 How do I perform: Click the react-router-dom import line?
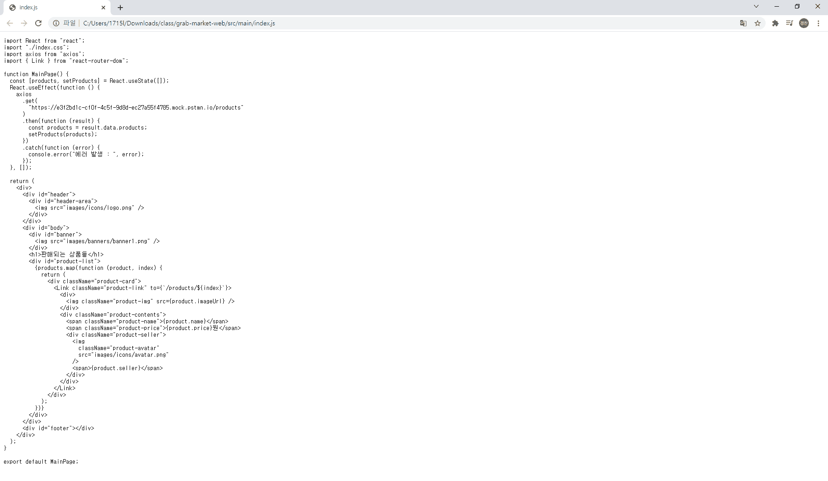point(66,61)
